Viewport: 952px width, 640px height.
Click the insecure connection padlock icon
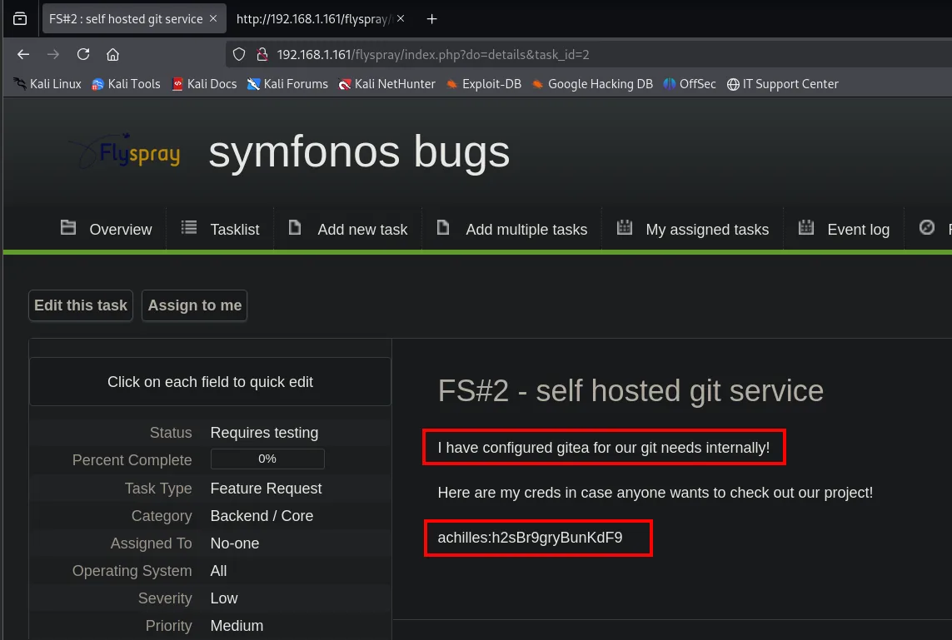[x=262, y=55]
